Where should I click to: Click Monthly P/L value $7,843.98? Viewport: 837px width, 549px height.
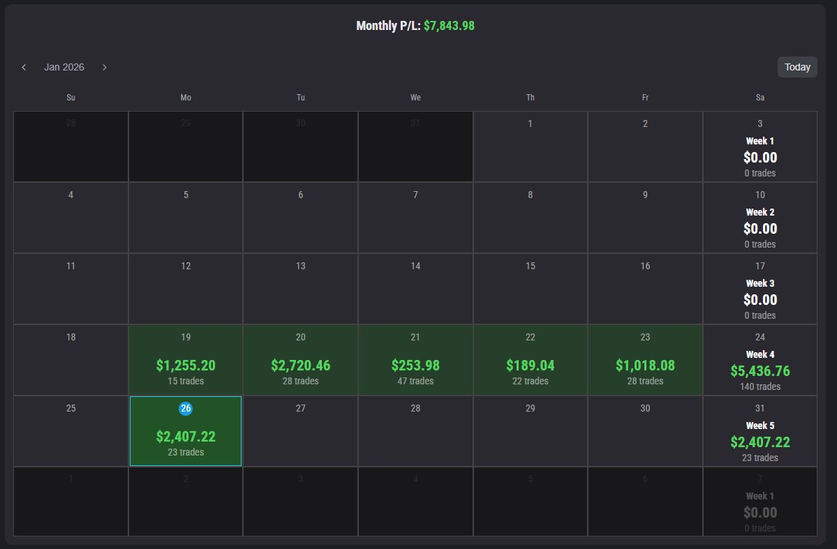click(449, 26)
